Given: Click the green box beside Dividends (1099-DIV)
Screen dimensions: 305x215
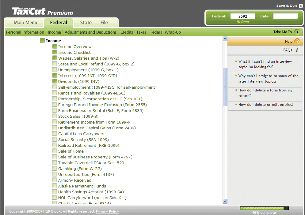Looking at the screenshot, I should coord(55,81).
